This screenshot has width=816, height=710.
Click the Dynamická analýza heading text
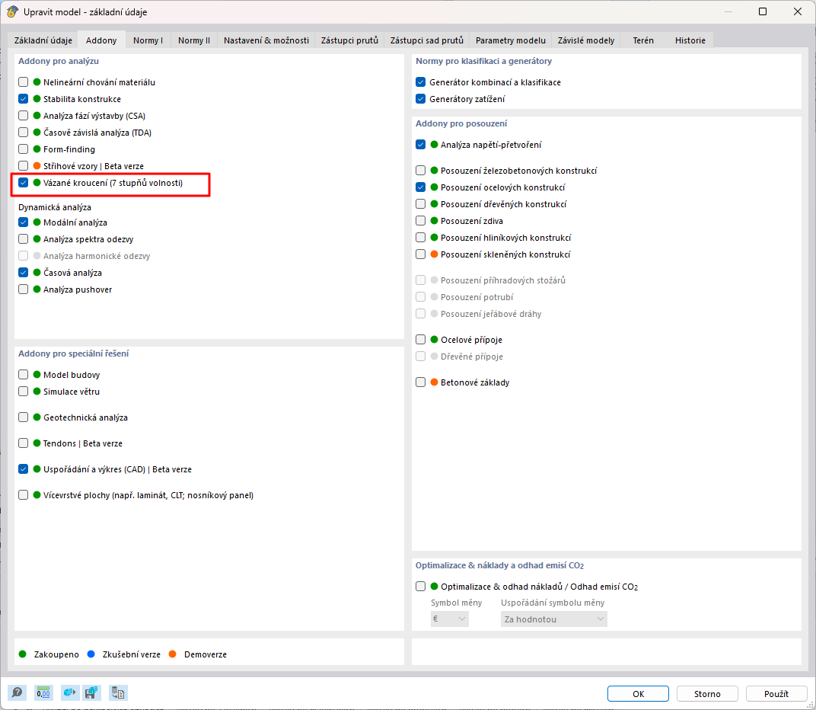point(55,206)
